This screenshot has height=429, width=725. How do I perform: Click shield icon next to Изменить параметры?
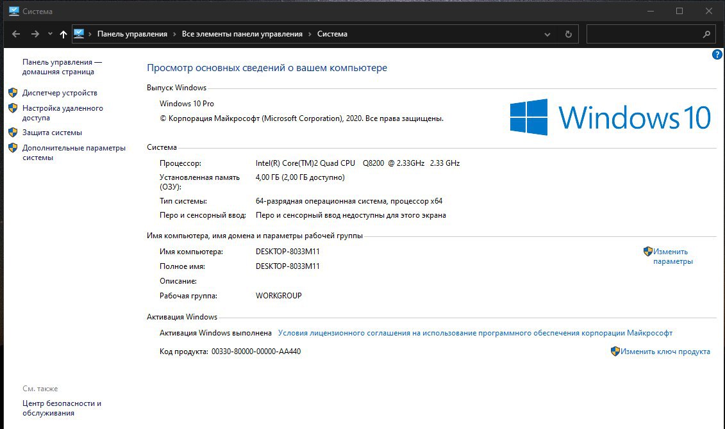click(648, 251)
